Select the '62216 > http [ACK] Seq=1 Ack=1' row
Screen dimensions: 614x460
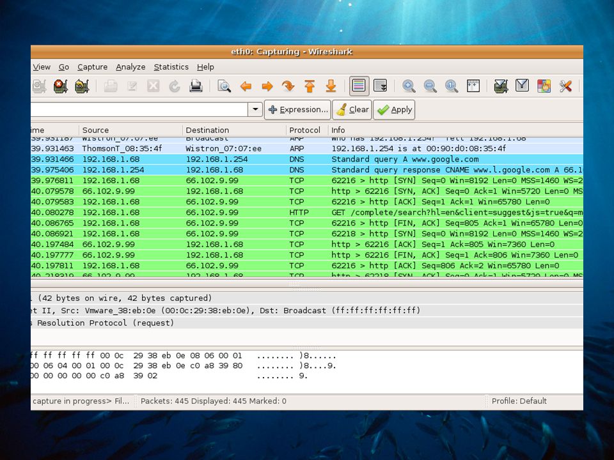(306, 202)
